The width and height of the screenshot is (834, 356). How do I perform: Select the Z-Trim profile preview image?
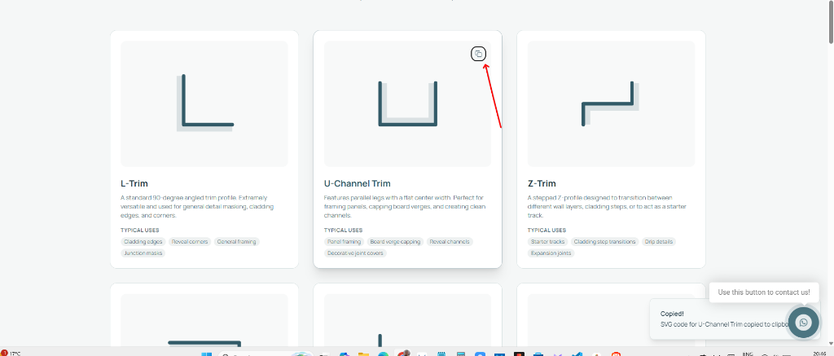pyautogui.click(x=611, y=103)
